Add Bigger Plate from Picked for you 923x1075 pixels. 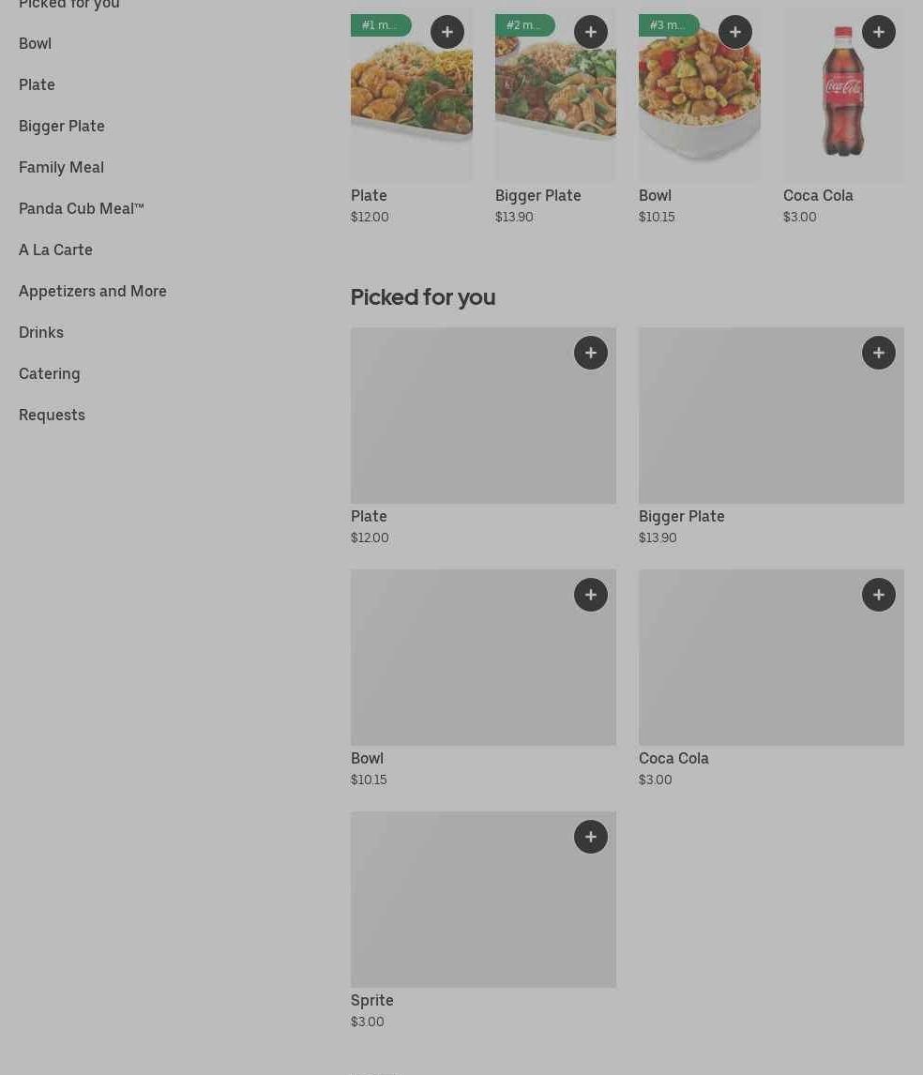tap(879, 353)
